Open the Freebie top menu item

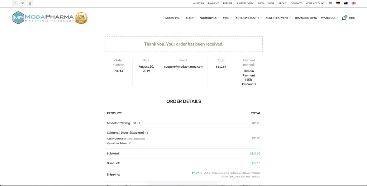click(228, 3)
